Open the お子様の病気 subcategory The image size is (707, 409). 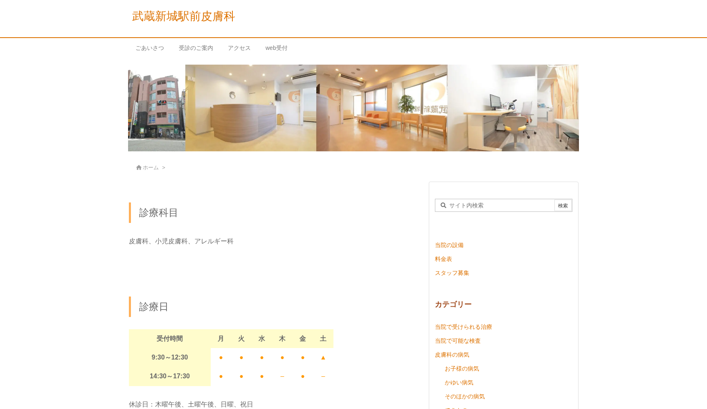(x=462, y=369)
